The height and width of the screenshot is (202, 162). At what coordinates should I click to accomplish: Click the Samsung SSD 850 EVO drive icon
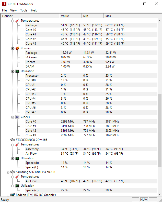pyautogui.click(x=13, y=172)
